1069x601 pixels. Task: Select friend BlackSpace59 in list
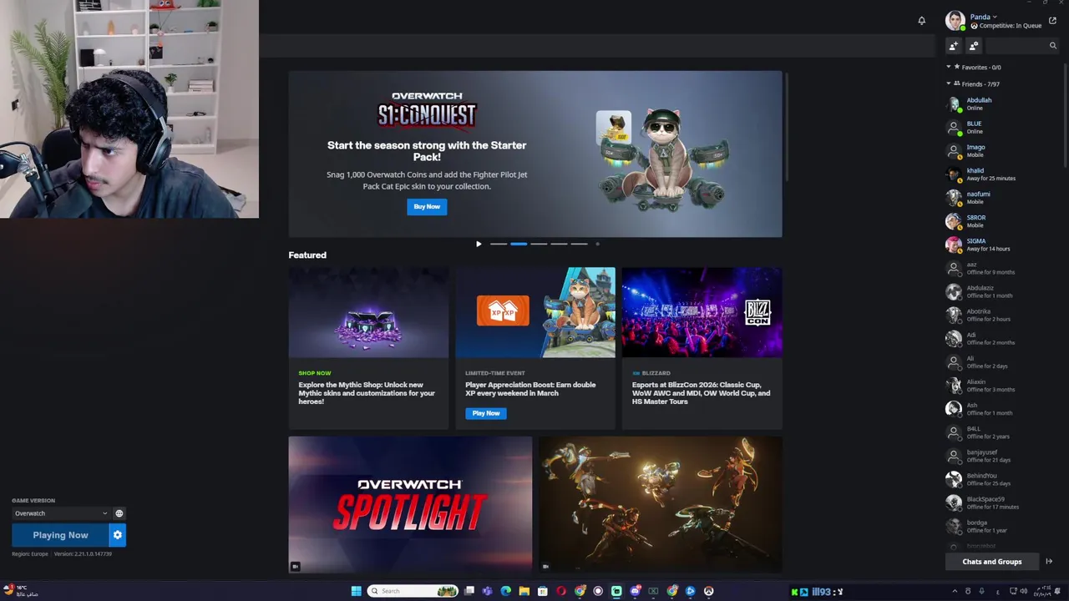[1002, 503]
